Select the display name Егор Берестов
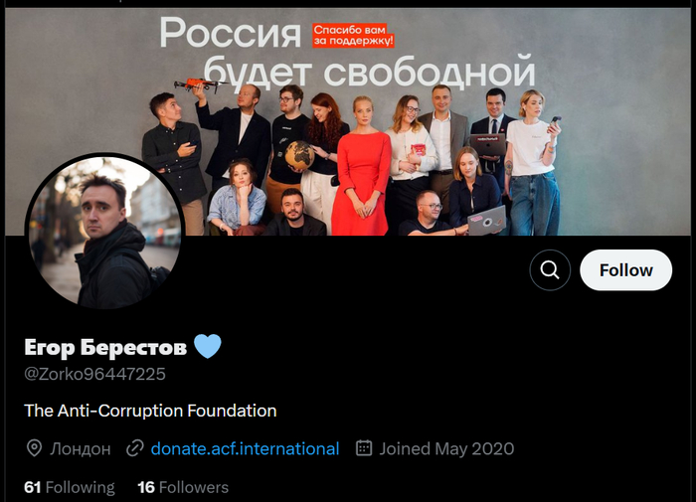Image resolution: width=696 pixels, height=502 pixels. tap(105, 347)
